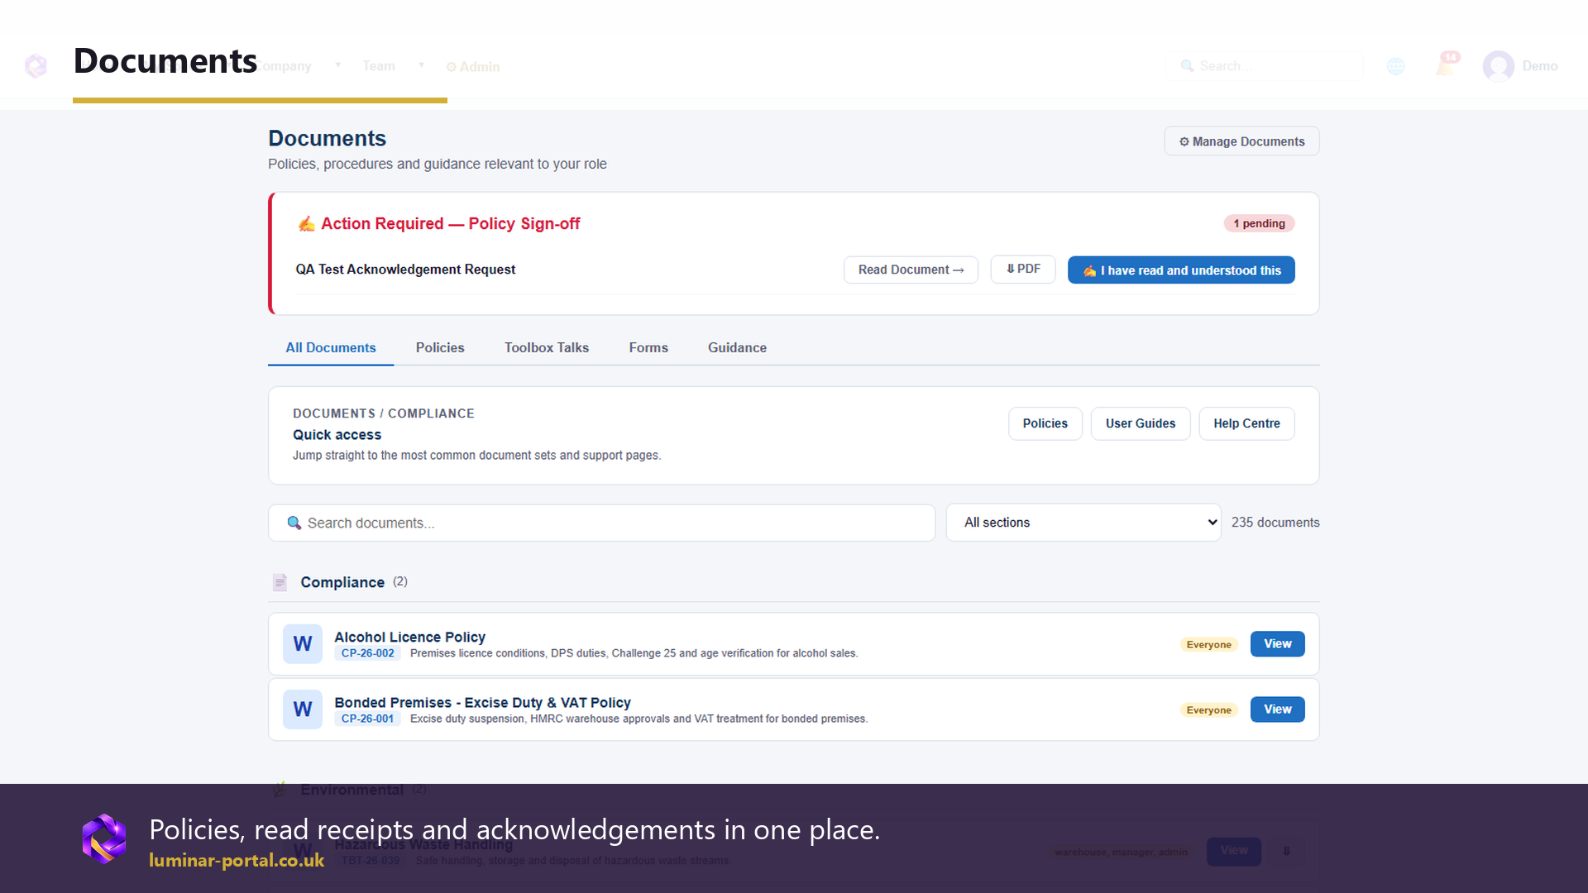Click the '235 documents' count
The width and height of the screenshot is (1588, 893).
point(1275,523)
